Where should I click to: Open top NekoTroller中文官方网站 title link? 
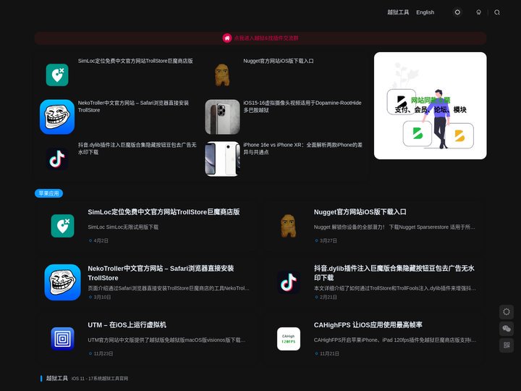coord(134,106)
